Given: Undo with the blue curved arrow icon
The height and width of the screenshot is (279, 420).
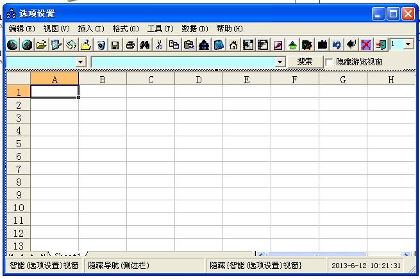Looking at the screenshot, I should point(337,45).
